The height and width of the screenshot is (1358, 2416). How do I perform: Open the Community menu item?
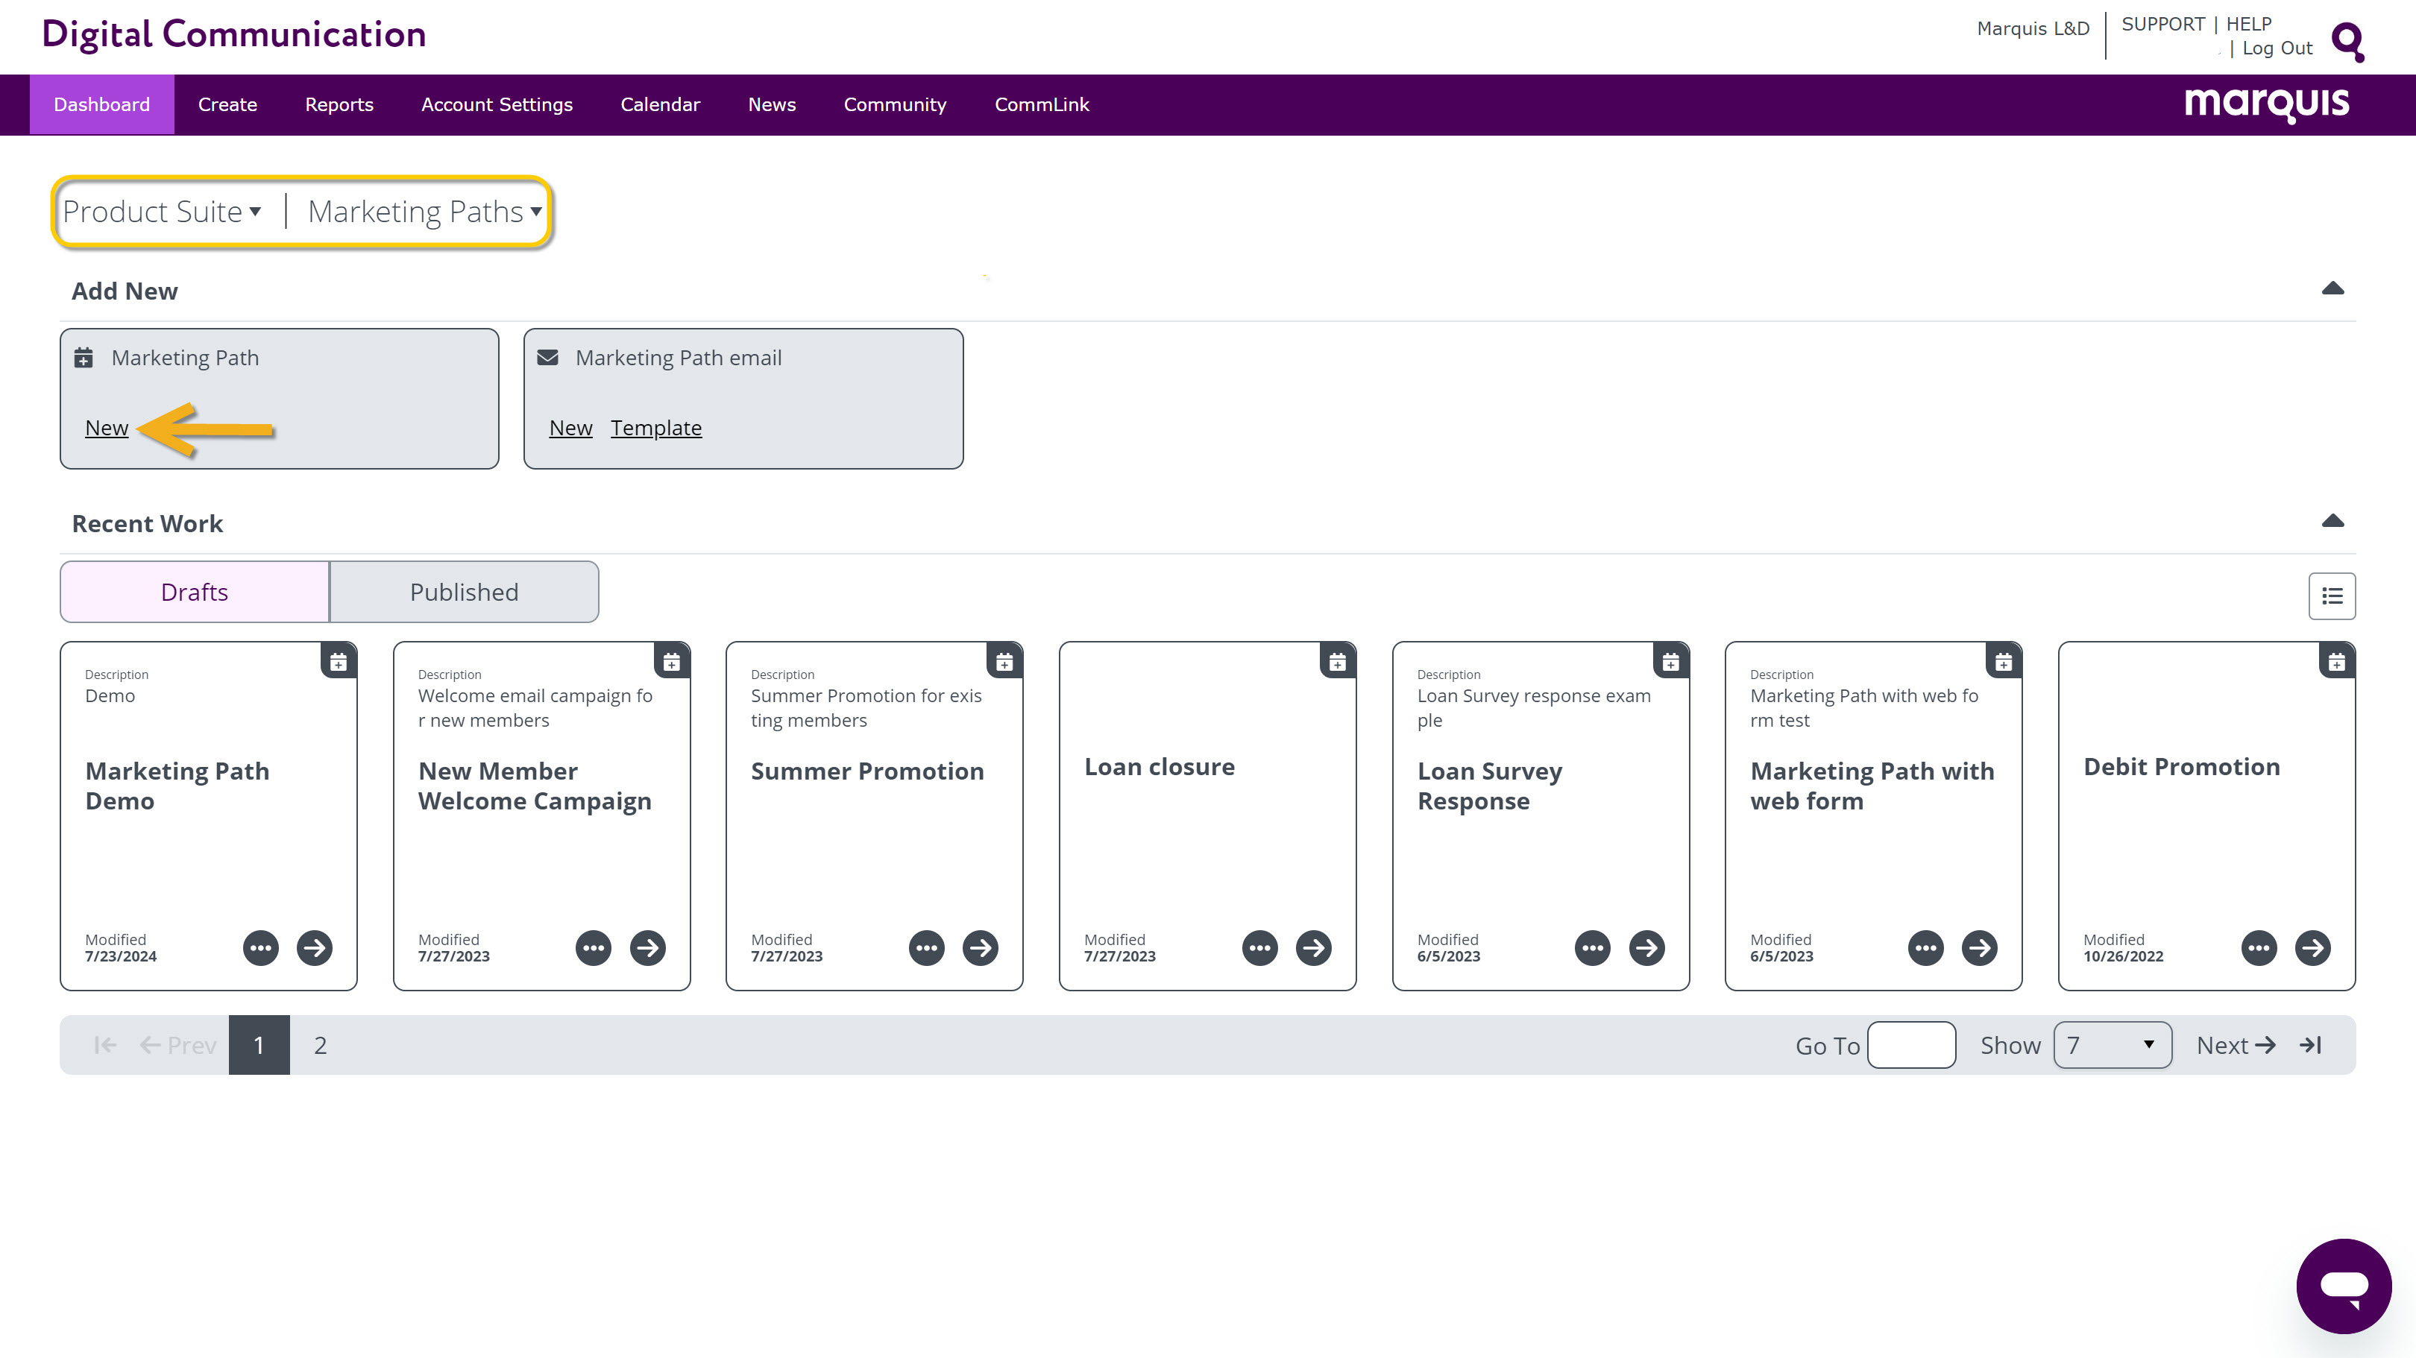coord(894,104)
